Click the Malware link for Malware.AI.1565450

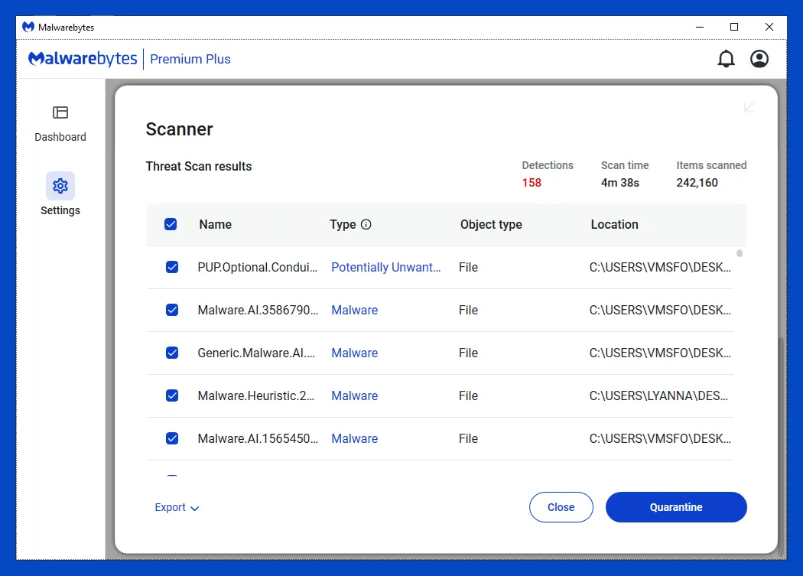tap(354, 439)
